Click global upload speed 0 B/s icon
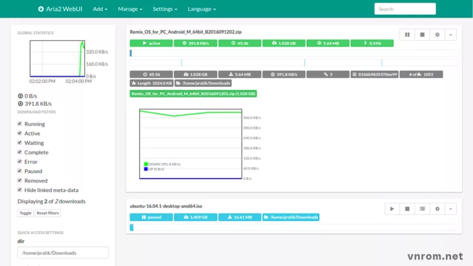This screenshot has height=266, width=473. click(x=20, y=96)
